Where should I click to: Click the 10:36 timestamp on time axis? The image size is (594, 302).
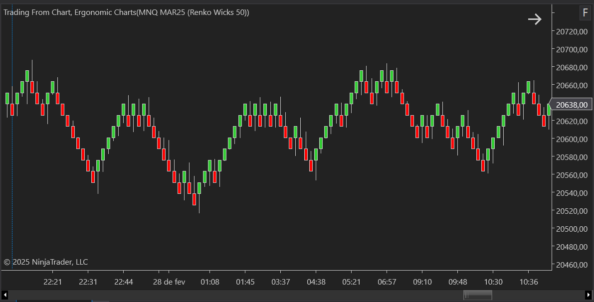point(529,282)
